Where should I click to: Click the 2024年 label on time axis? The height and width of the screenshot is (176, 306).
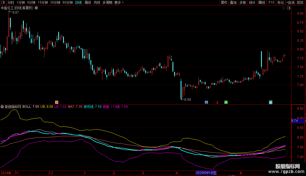tap(6, 173)
